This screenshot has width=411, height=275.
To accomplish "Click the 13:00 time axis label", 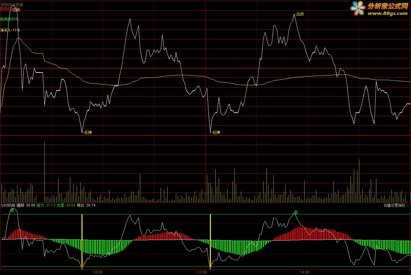I will coord(203,272).
